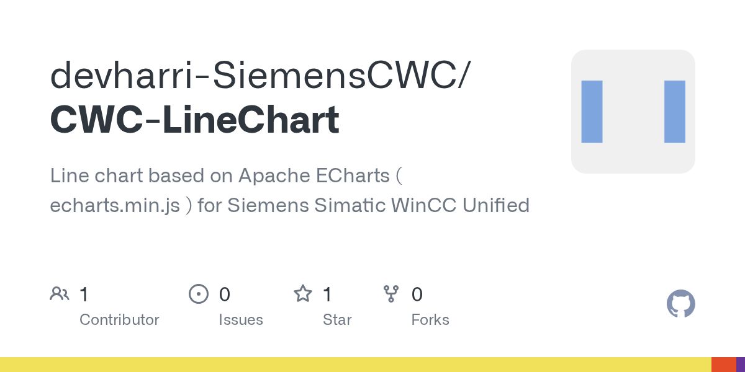Select the Contributor label
Viewport: 745px width, 372px height.
(119, 320)
